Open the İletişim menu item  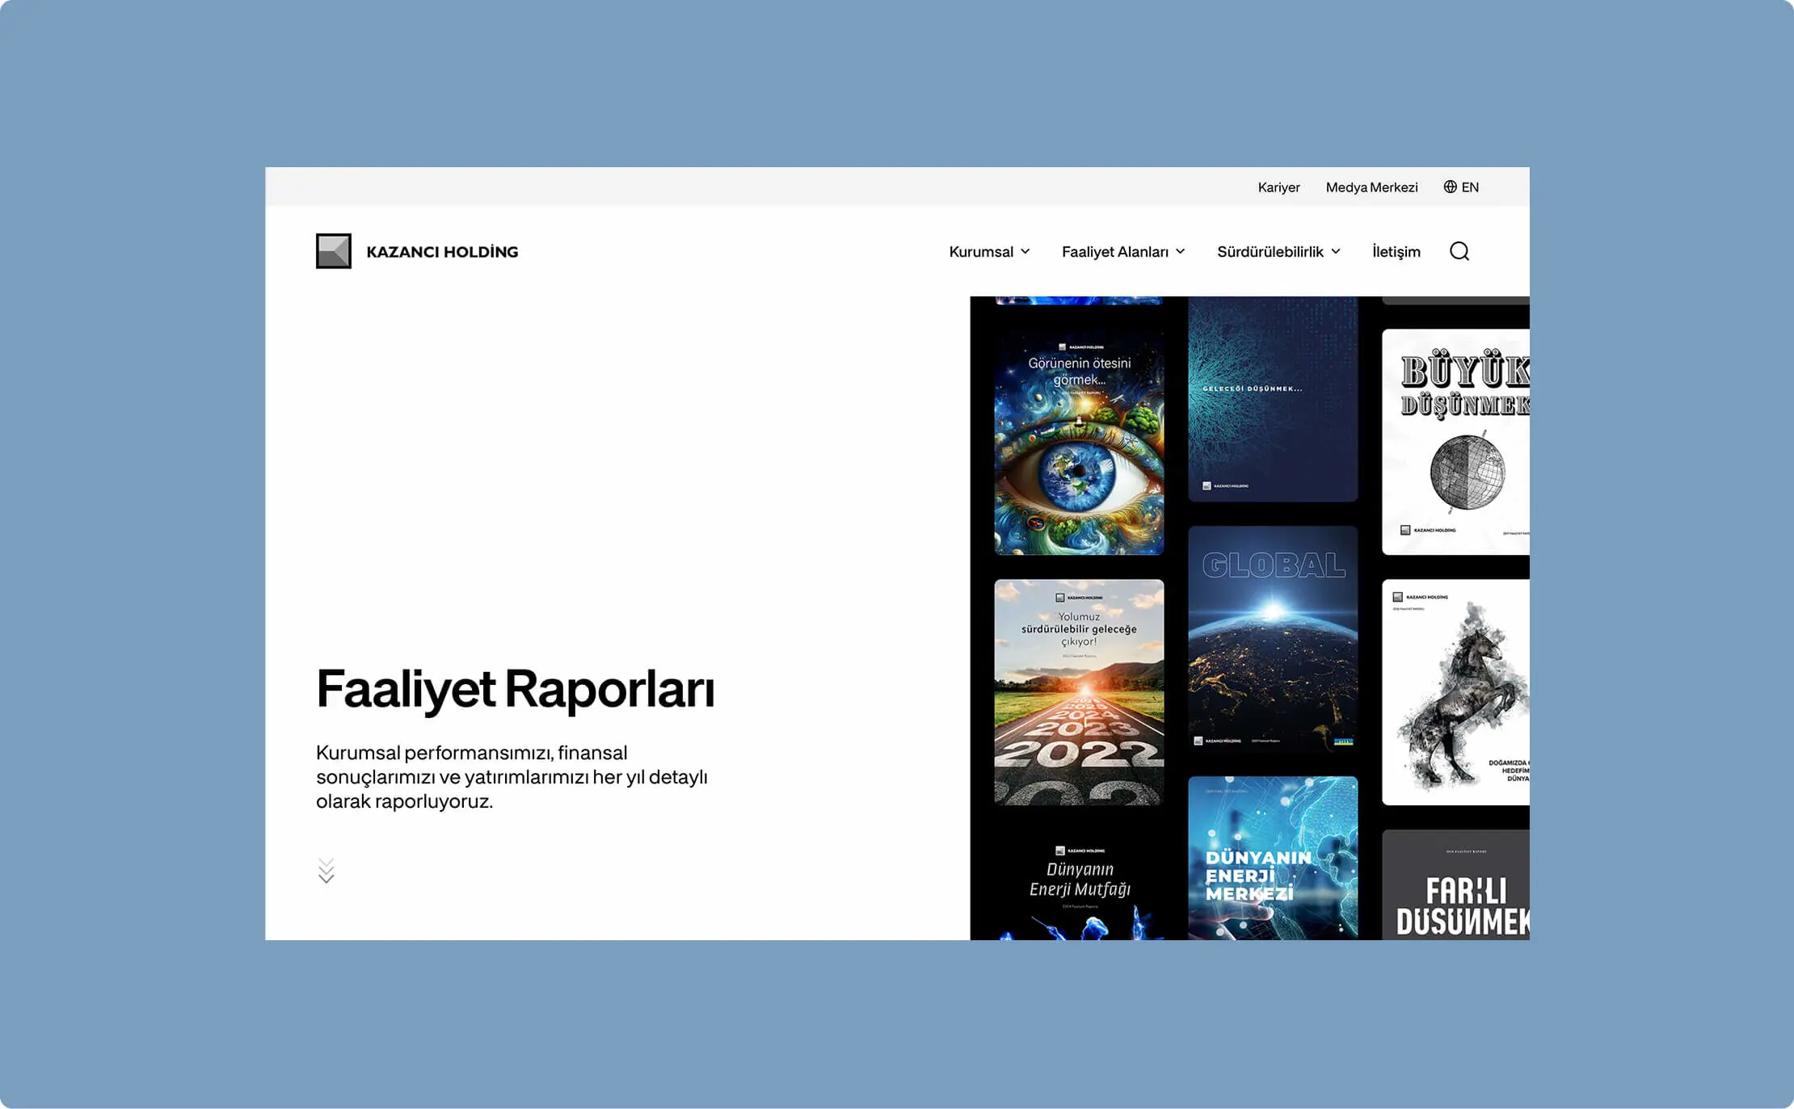1396,251
